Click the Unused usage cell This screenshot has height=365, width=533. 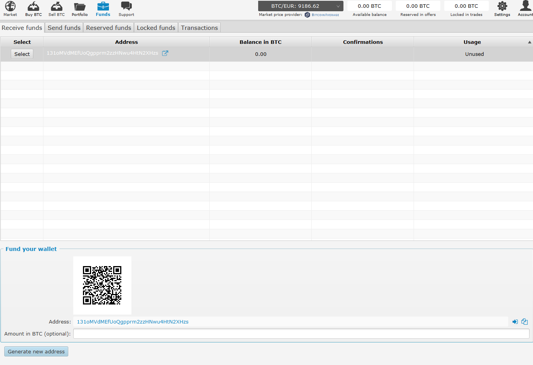474,54
